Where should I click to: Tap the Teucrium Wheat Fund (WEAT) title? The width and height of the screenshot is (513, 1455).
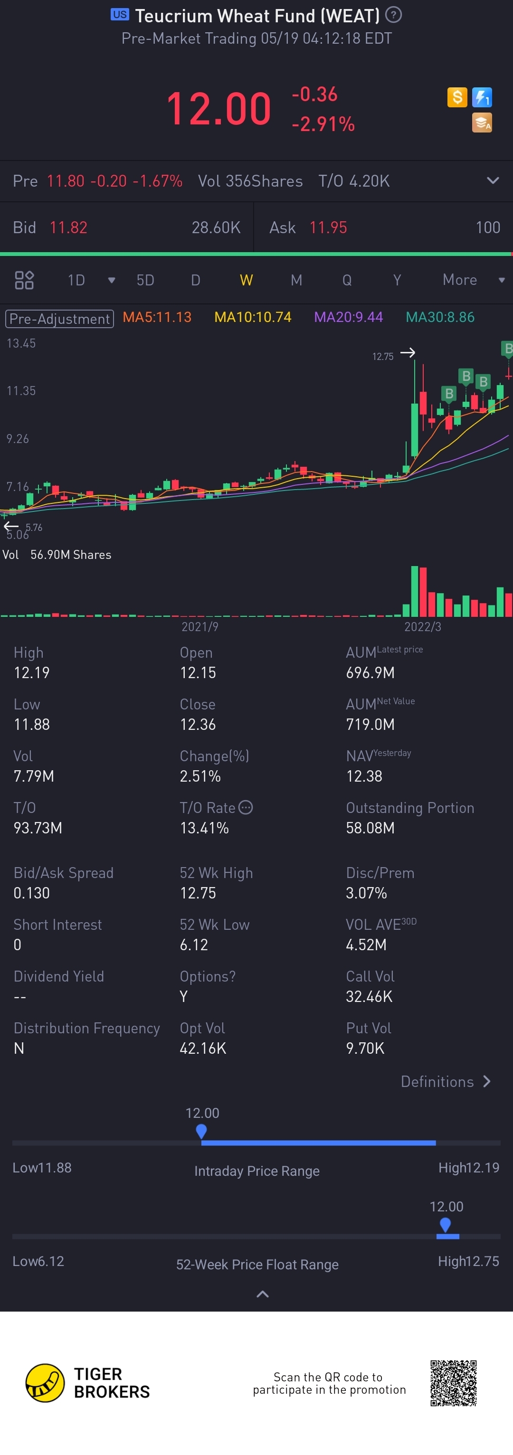tap(257, 16)
